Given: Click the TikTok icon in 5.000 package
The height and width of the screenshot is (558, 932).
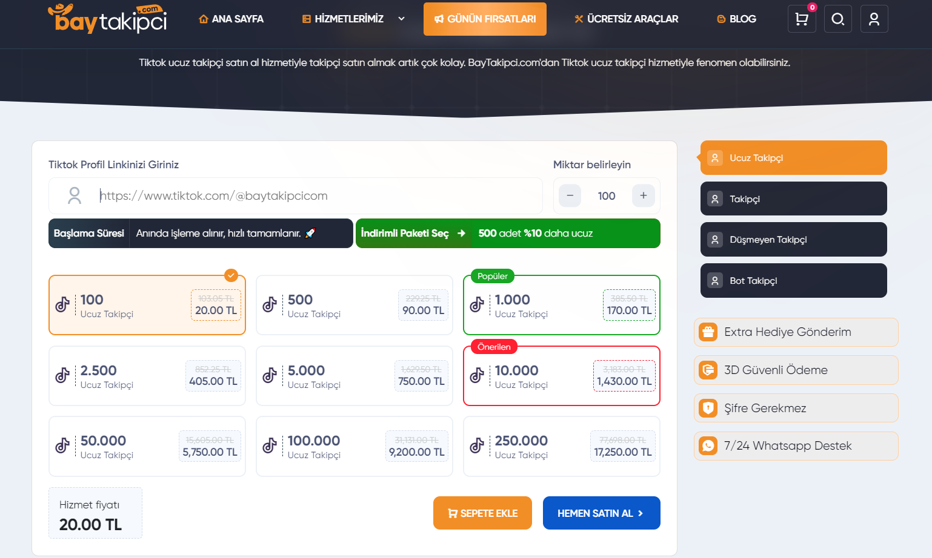Looking at the screenshot, I should [270, 375].
